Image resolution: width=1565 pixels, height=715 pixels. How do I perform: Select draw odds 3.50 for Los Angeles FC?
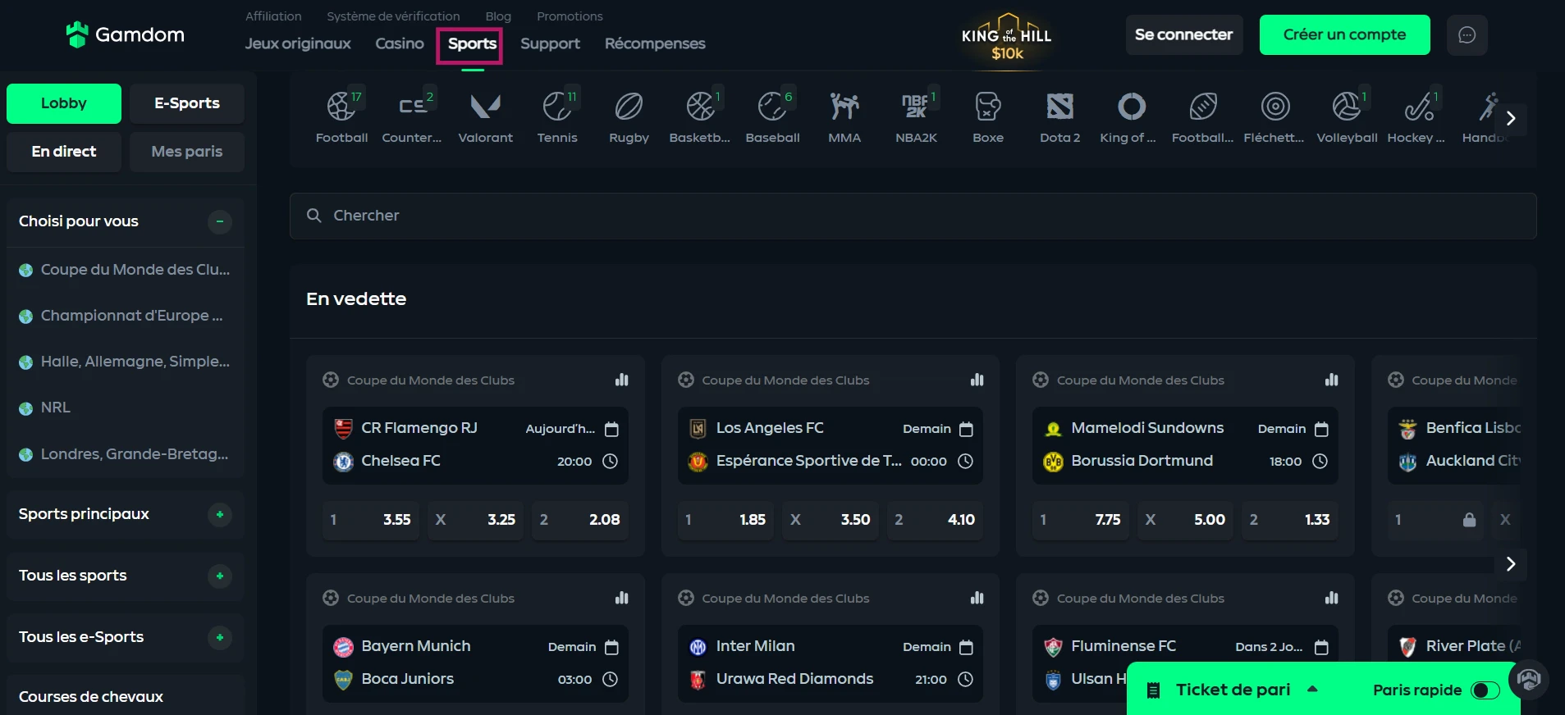(831, 520)
